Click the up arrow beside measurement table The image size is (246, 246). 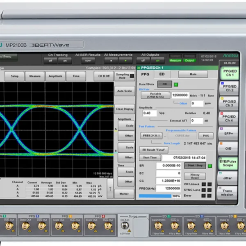pyautogui.click(x=110, y=189)
